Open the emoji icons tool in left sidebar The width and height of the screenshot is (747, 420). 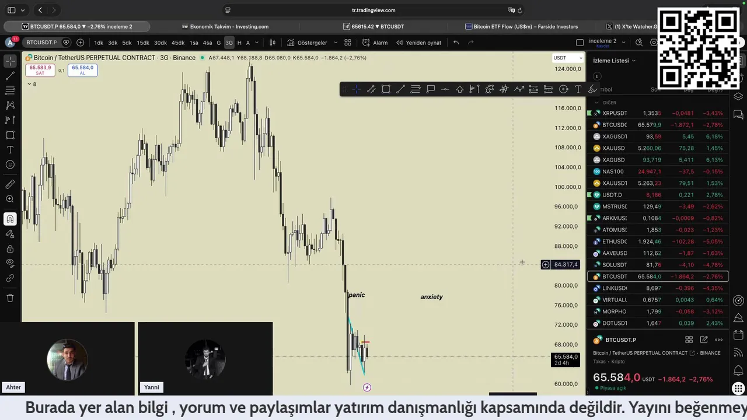(x=10, y=164)
